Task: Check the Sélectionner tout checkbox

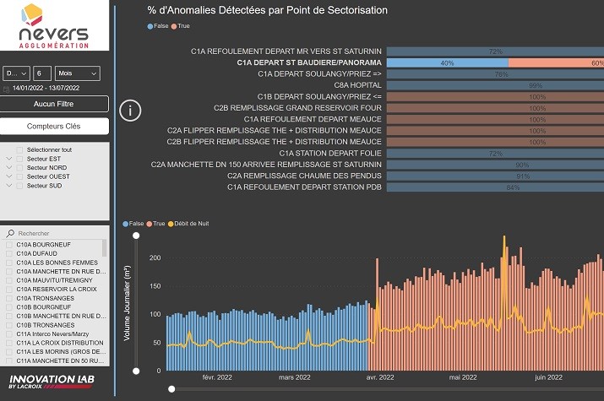Action: click(19, 149)
